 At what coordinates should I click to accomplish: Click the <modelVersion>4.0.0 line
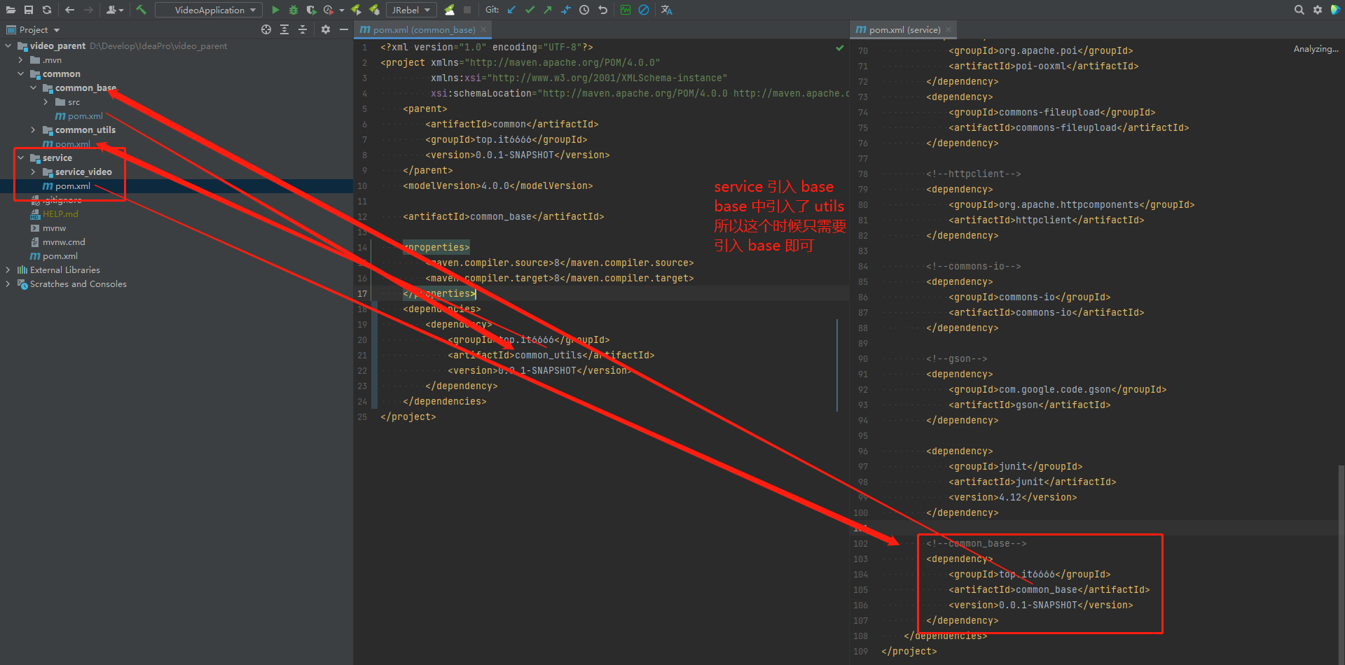(498, 186)
